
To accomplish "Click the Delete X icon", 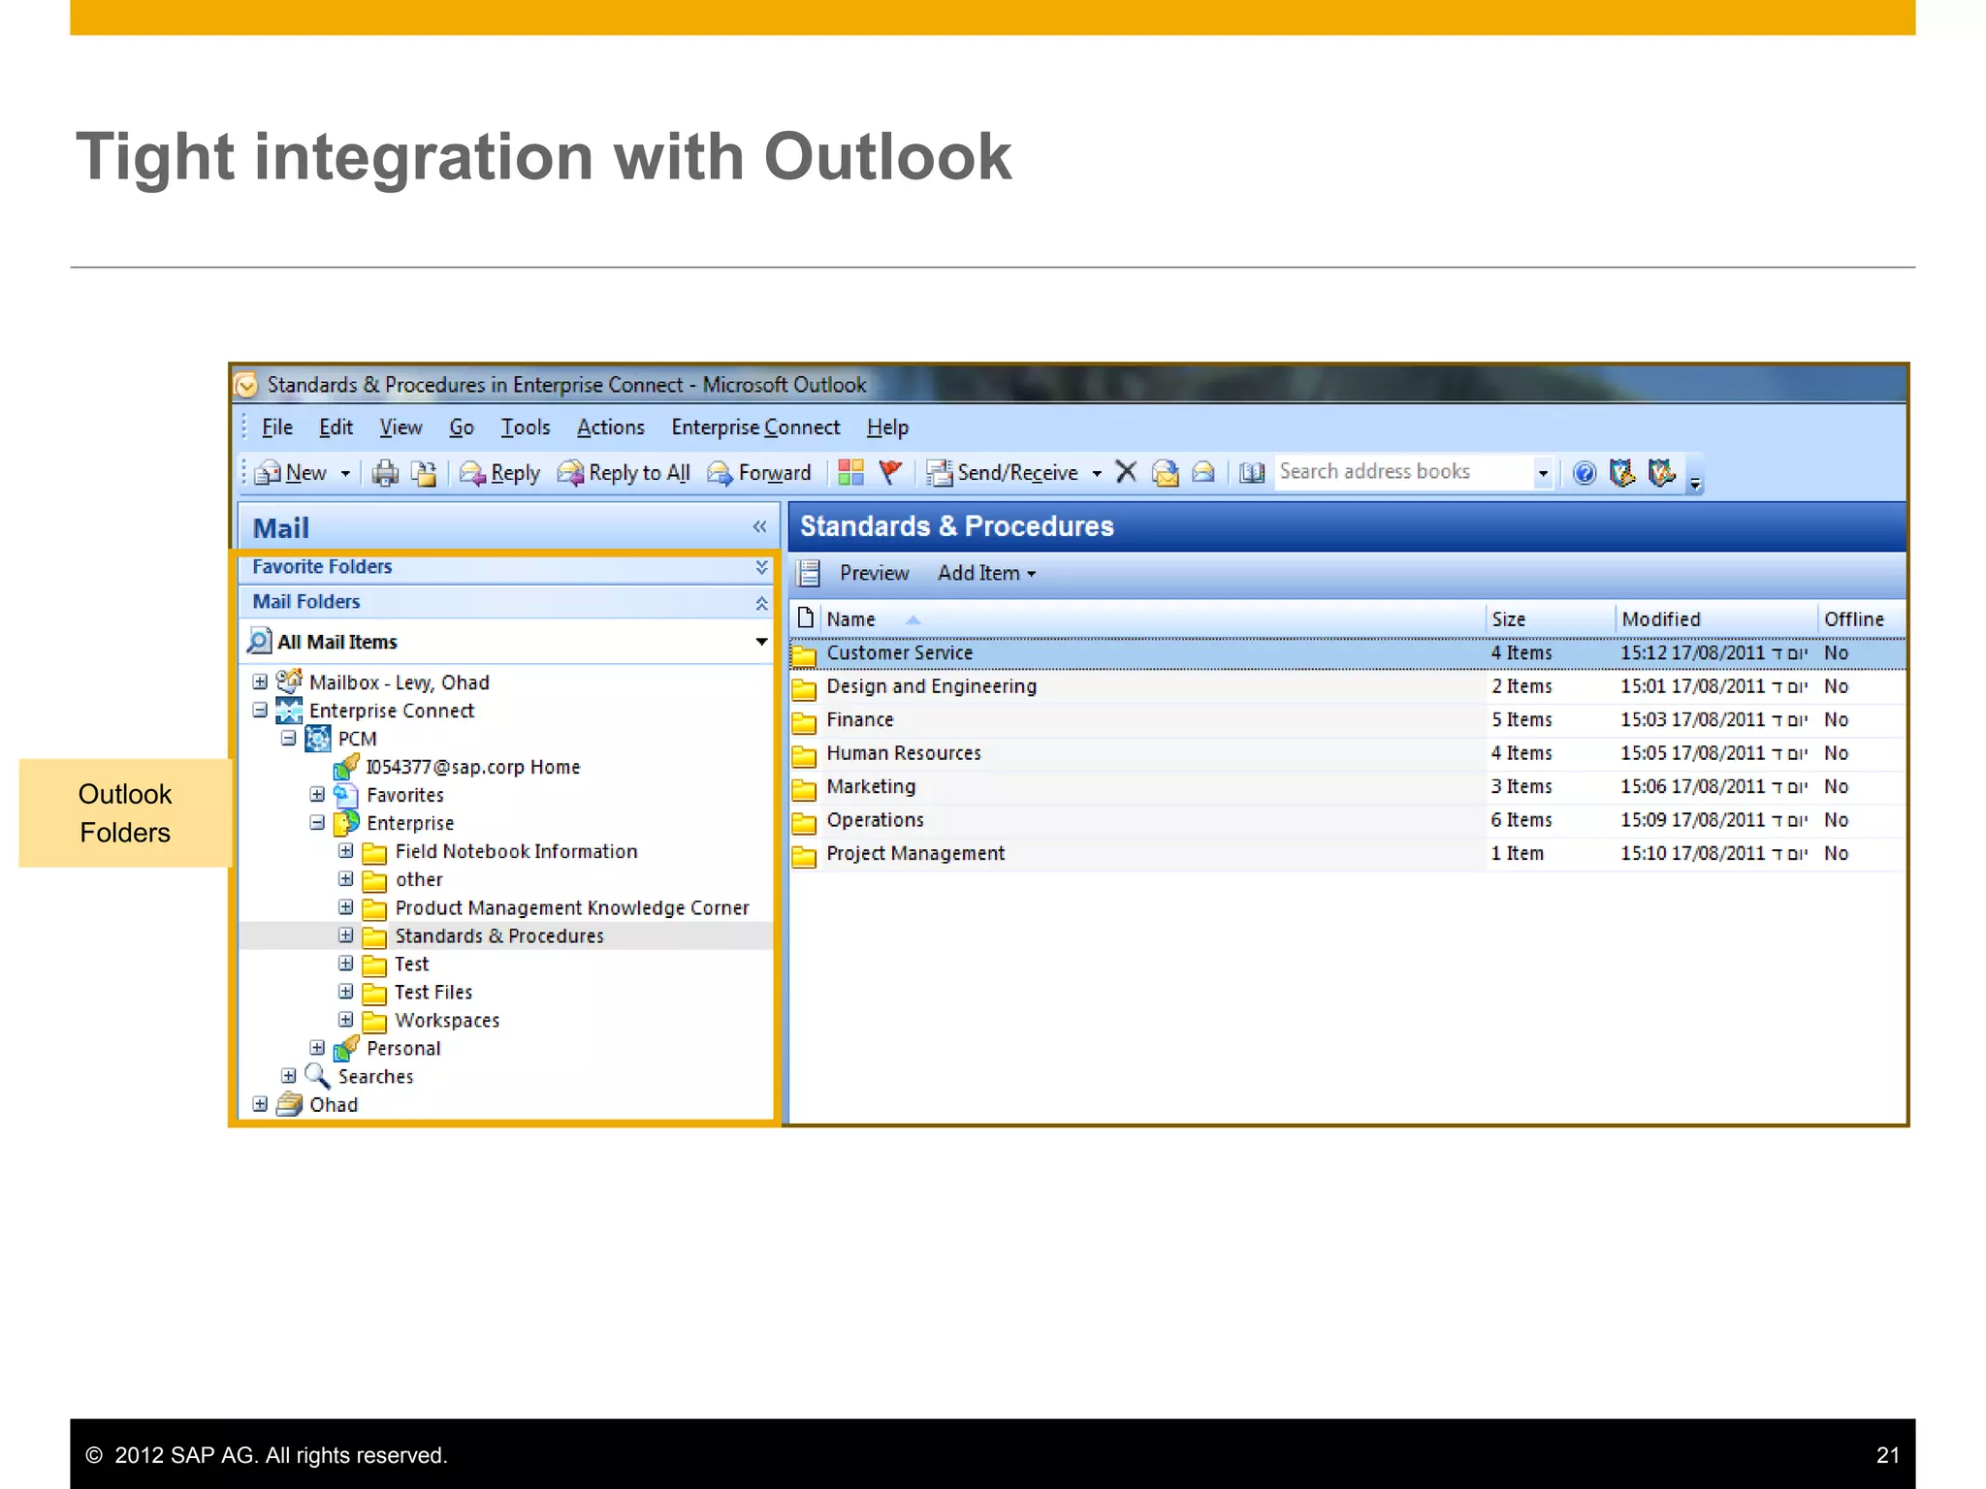I will pos(1126,472).
